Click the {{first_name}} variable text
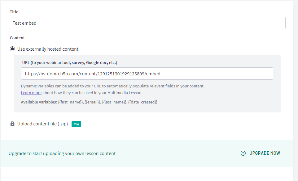Image resolution: width=298 pixels, height=181 pixels. [x=71, y=102]
